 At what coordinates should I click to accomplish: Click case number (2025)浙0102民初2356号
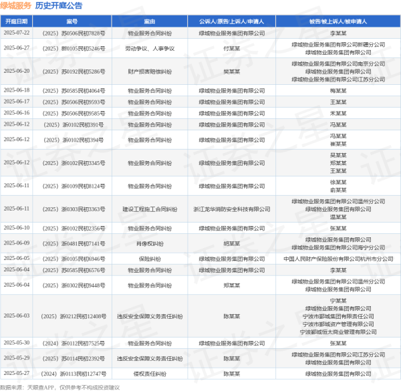(74, 228)
